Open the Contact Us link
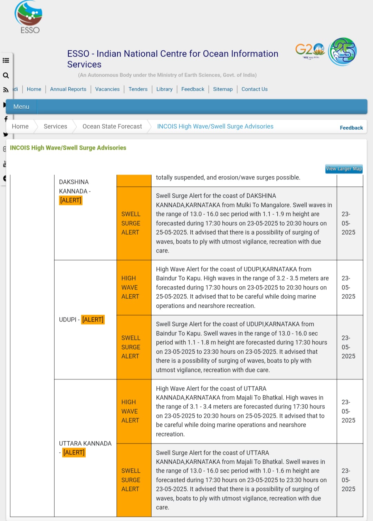Screen dimensions: 373x521 point(255,89)
